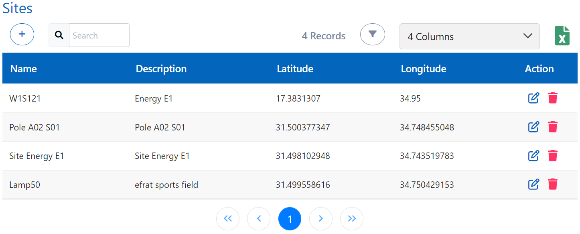Edit the Site Energy E1 row
The image size is (580, 234).
[x=533, y=156]
